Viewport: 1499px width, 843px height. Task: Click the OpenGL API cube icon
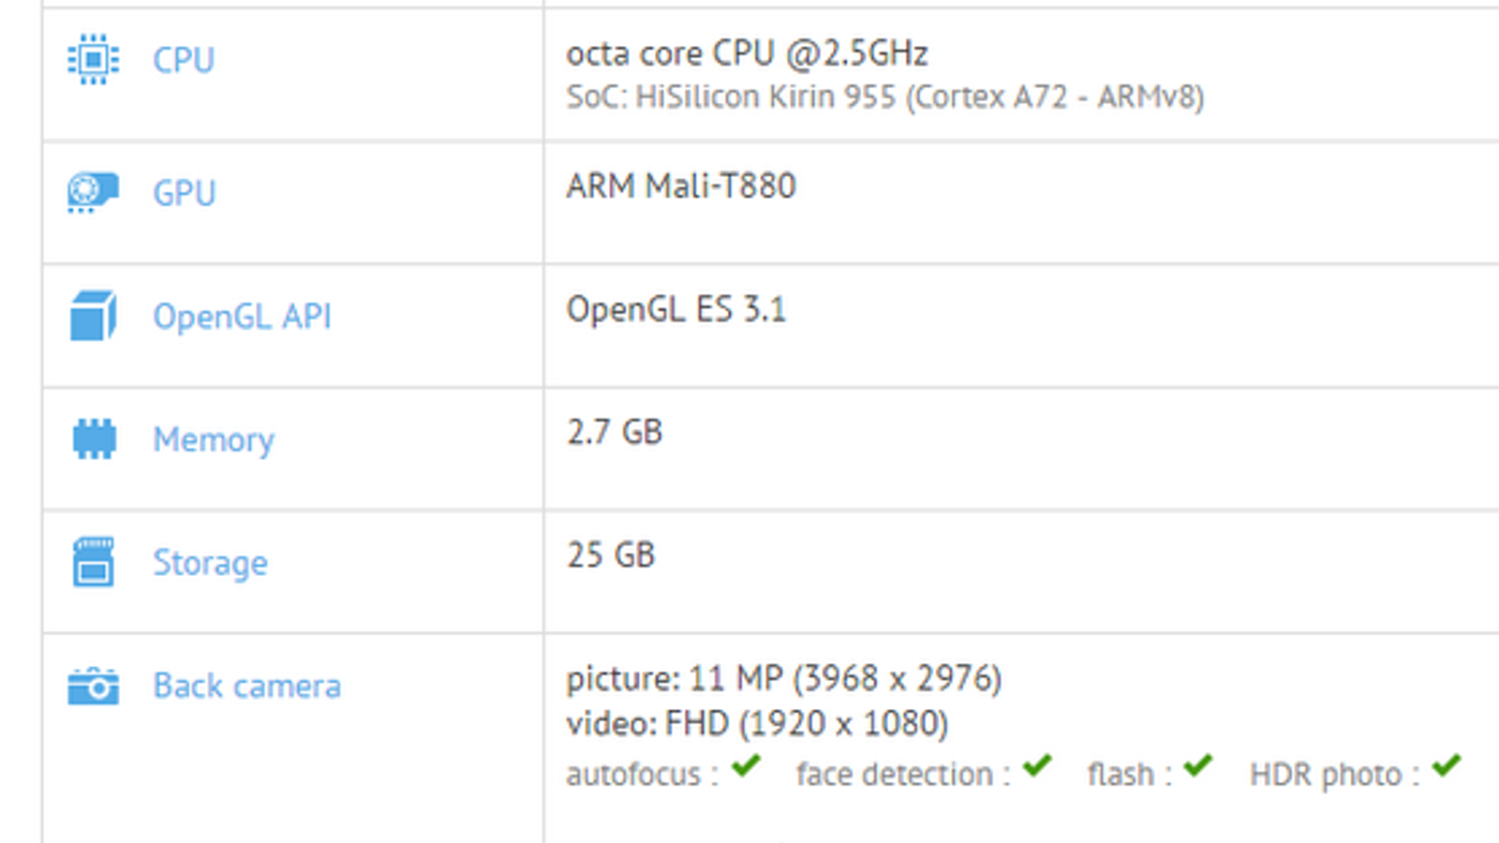click(x=93, y=316)
